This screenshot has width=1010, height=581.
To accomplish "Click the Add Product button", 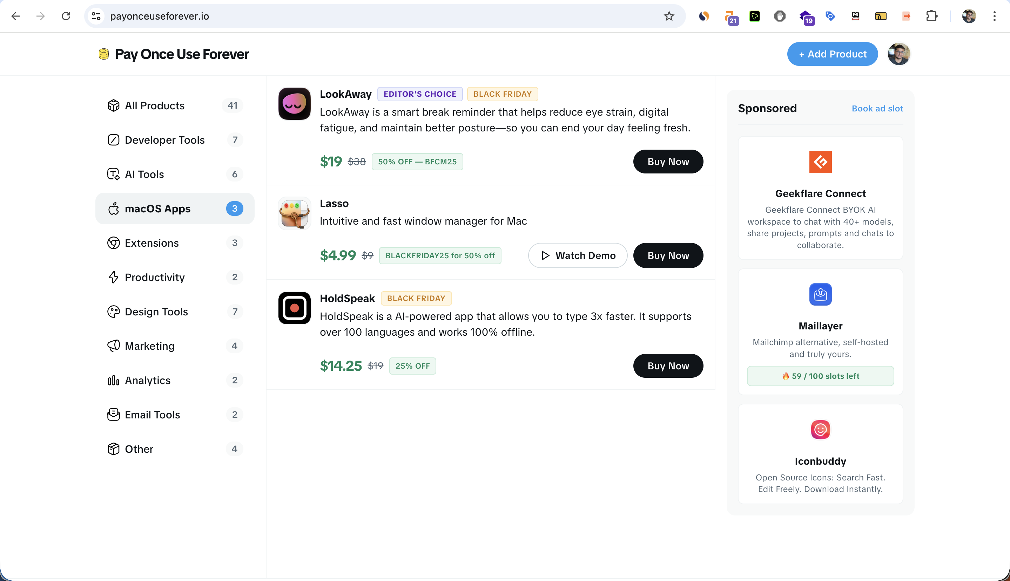I will [832, 54].
